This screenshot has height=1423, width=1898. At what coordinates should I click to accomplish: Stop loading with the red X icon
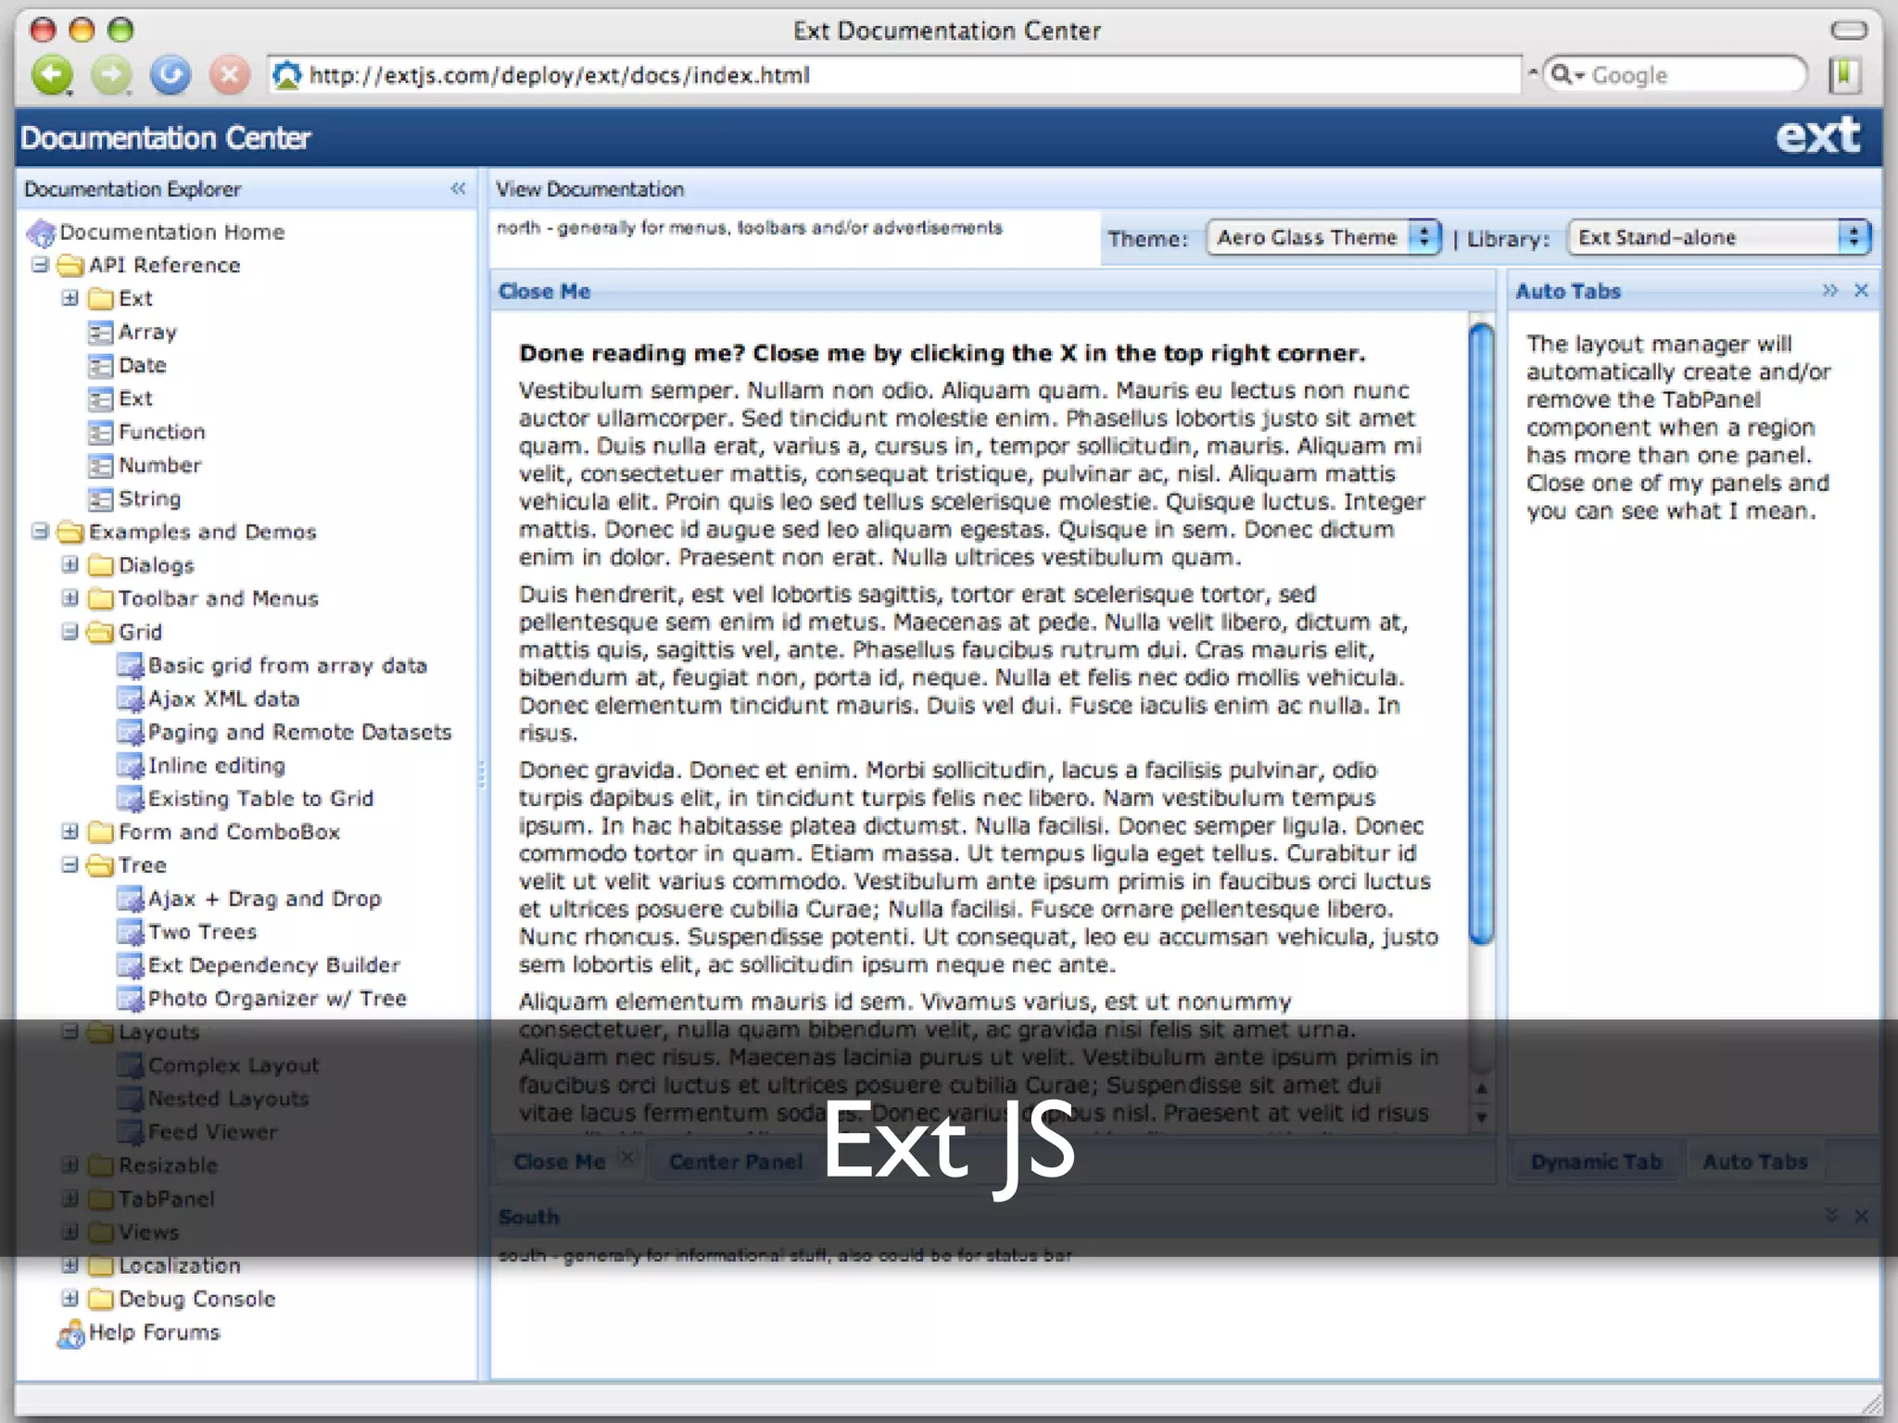(229, 75)
